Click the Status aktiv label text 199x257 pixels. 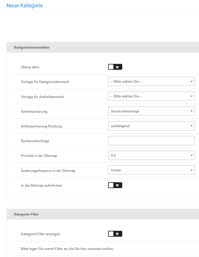(30, 67)
